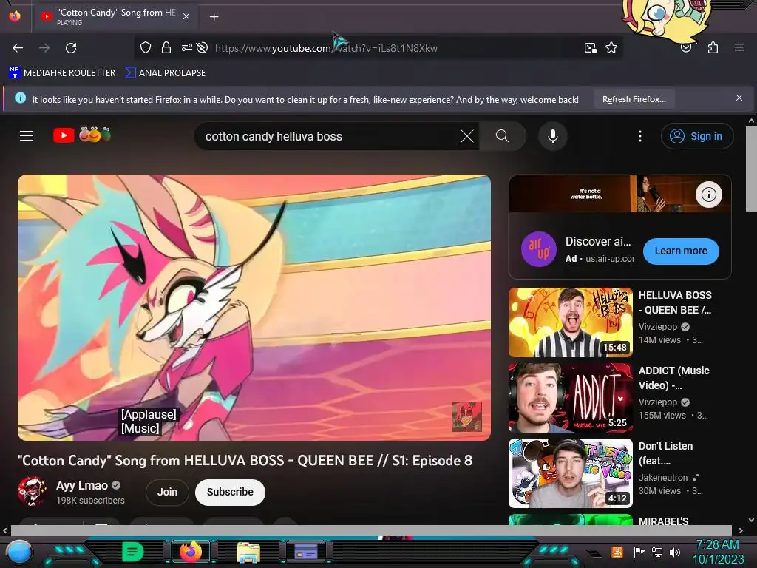Click the page vertical scrollbar thumb
The width and height of the screenshot is (757, 568).
(x=751, y=169)
